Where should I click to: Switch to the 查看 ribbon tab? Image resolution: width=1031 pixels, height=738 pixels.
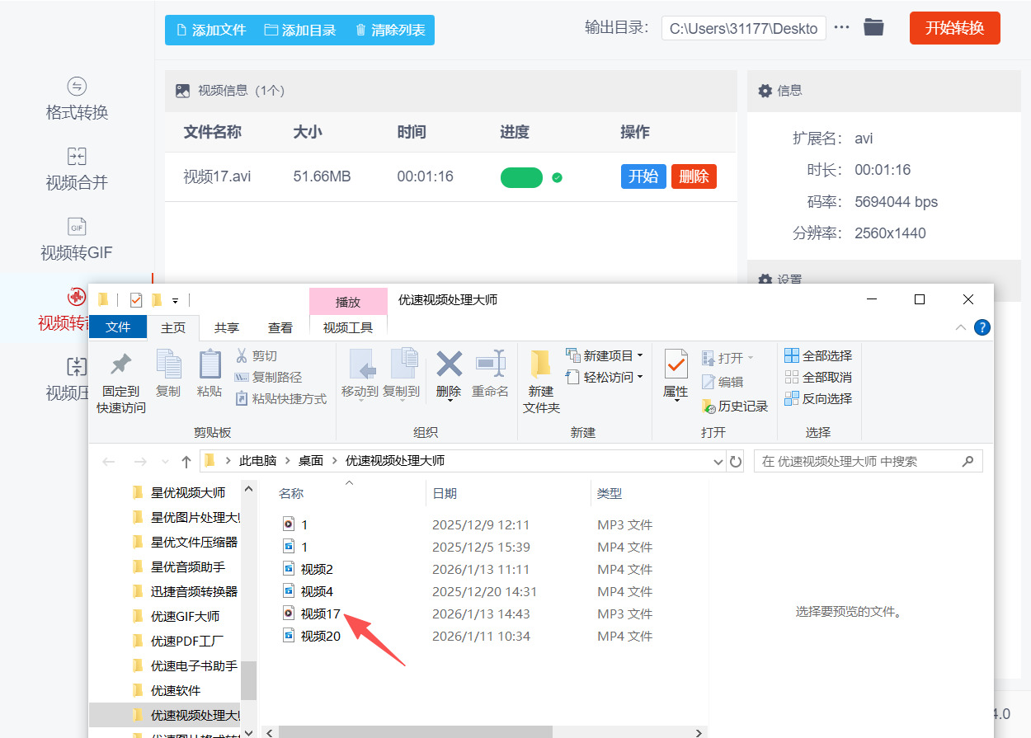[280, 327]
